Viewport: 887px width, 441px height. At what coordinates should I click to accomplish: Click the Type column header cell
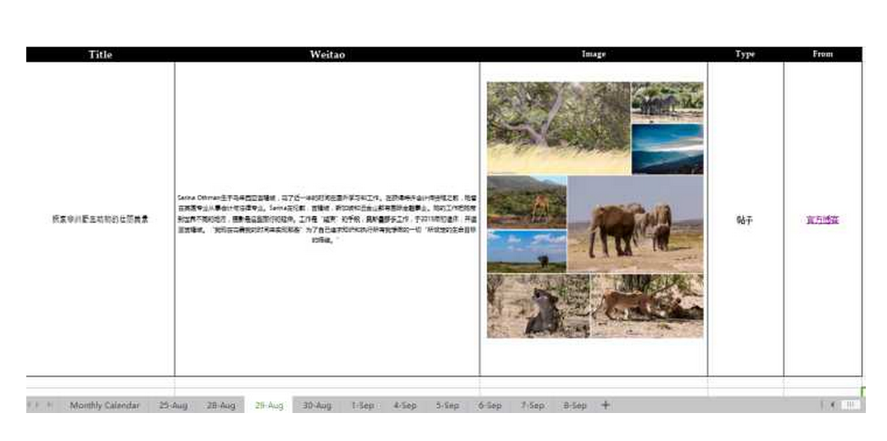pyautogui.click(x=745, y=54)
